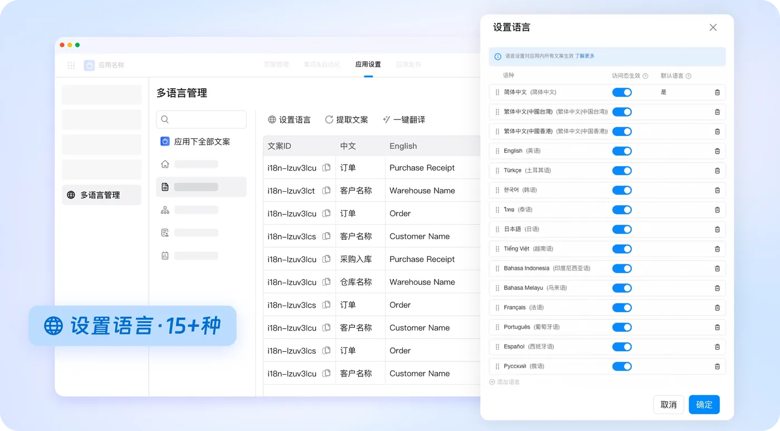Select 多语言管理 in the left sidebar

[x=101, y=195]
